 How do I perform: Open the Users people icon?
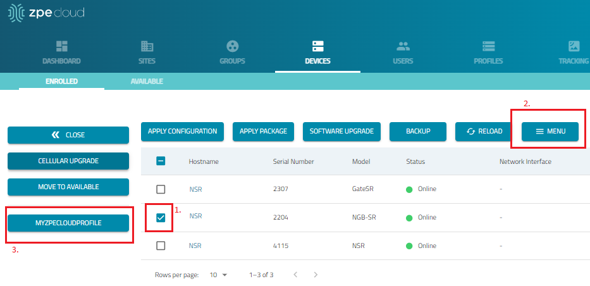tap(403, 46)
